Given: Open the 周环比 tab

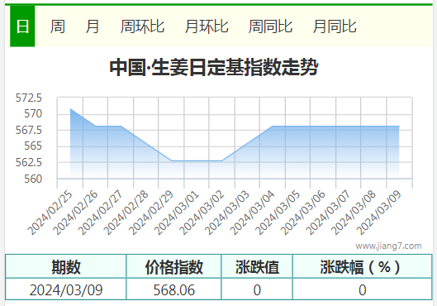Looking at the screenshot, I should [142, 26].
